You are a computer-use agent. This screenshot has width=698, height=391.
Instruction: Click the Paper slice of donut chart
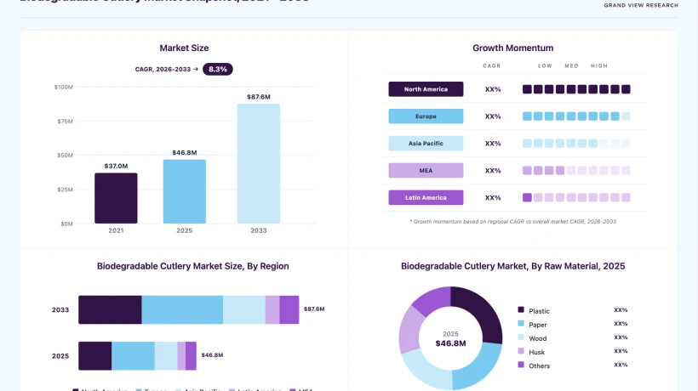(478, 369)
